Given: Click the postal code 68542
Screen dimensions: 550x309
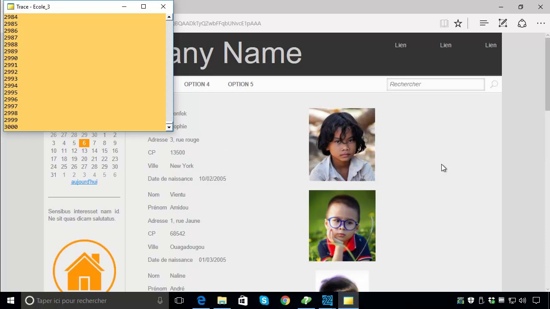Looking at the screenshot, I should click(177, 233).
